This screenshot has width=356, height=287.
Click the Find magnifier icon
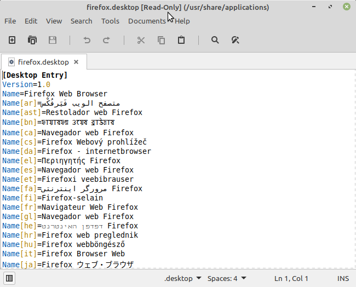[x=215, y=40]
